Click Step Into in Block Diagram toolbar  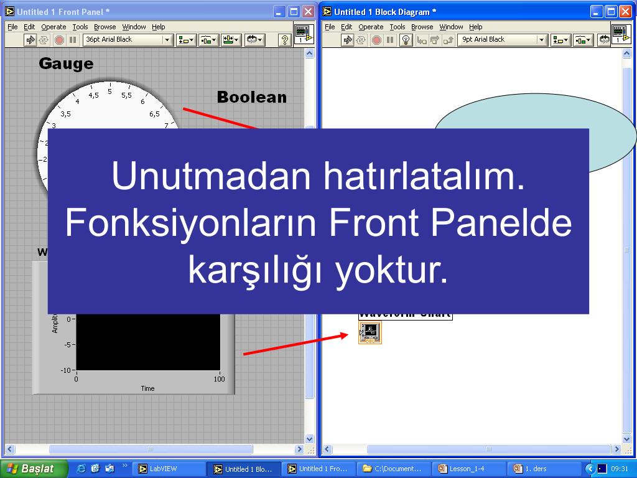point(422,40)
